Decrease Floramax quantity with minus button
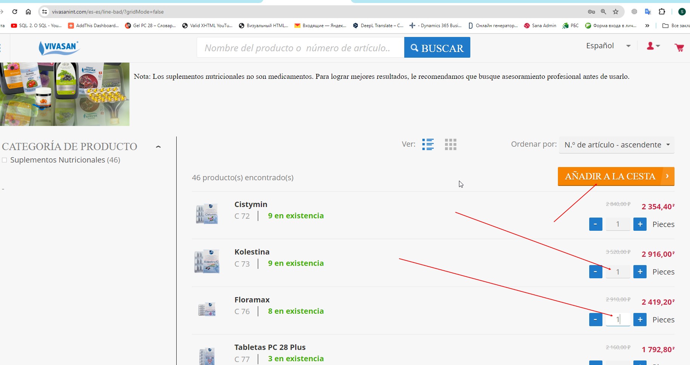 coord(596,320)
